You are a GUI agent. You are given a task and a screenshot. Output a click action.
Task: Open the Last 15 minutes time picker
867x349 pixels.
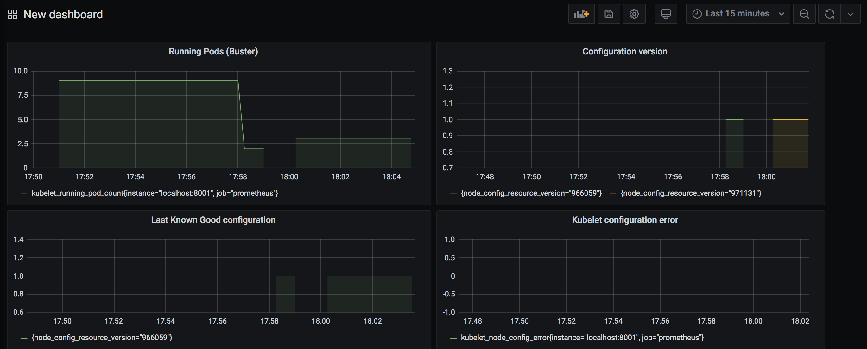pyautogui.click(x=737, y=14)
